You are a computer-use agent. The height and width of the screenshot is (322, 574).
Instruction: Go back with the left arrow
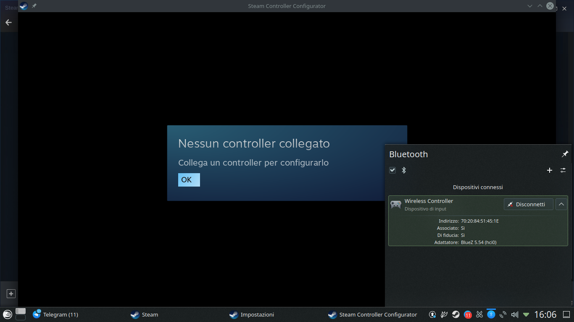click(8, 22)
